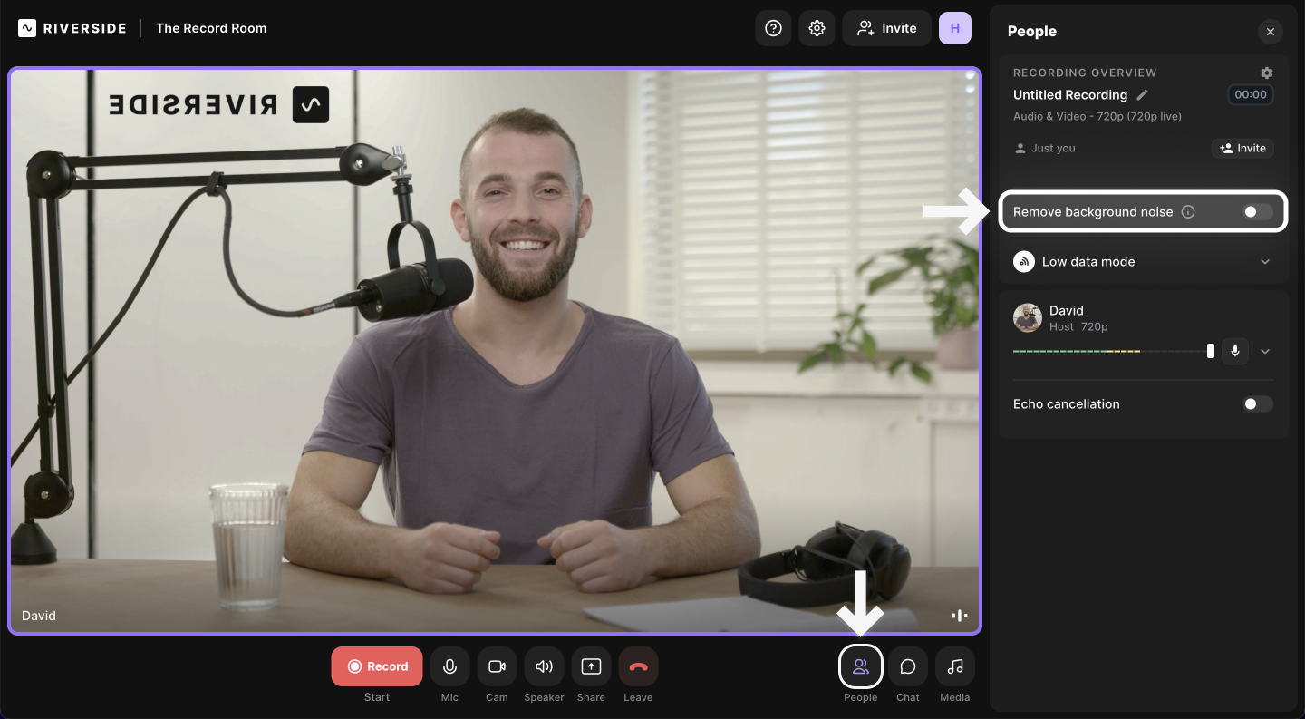Click the Invite button in top bar

[x=886, y=28]
